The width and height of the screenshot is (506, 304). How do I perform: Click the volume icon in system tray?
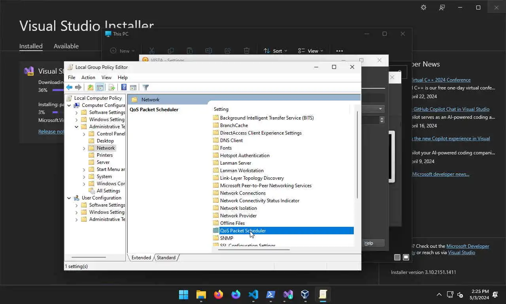[x=460, y=294]
